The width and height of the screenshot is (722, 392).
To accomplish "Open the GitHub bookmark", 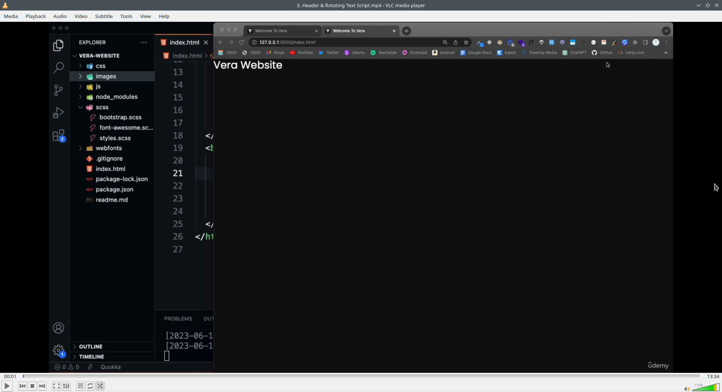I will [x=602, y=53].
